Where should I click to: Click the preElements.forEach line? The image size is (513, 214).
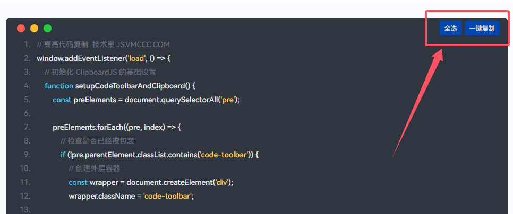point(117,127)
